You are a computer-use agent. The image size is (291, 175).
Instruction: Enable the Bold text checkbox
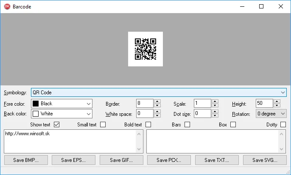coord(148,125)
